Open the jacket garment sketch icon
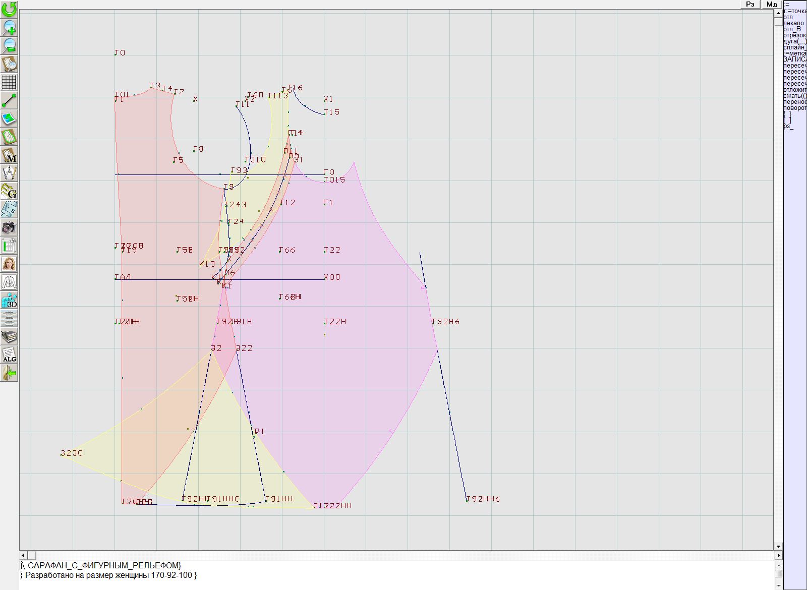The image size is (807, 590). click(9, 282)
